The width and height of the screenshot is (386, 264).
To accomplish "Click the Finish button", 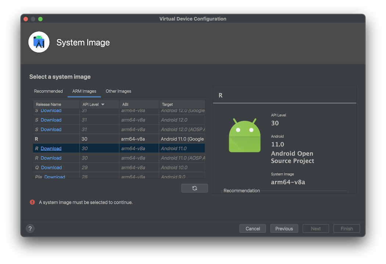I will click(347, 229).
